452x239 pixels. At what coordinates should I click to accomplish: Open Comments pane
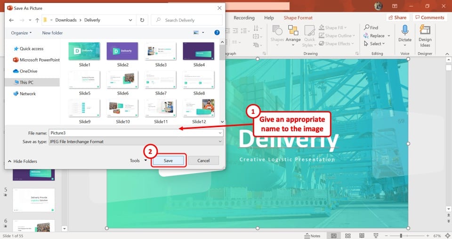[429, 17]
